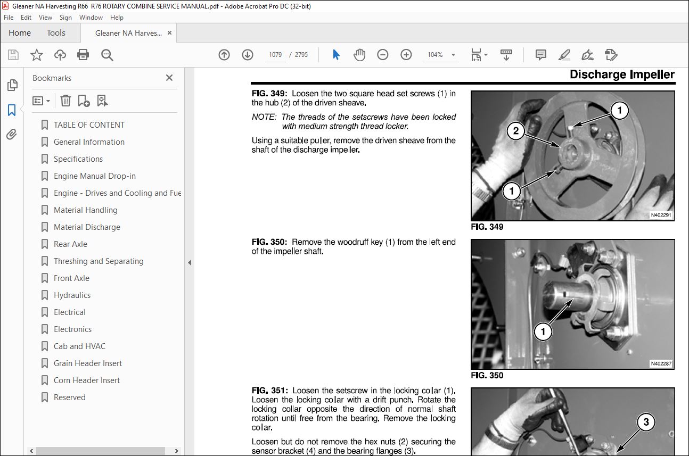689x456 pixels.
Task: Select Engine - Drives and Cooling bookmark
Action: click(117, 193)
